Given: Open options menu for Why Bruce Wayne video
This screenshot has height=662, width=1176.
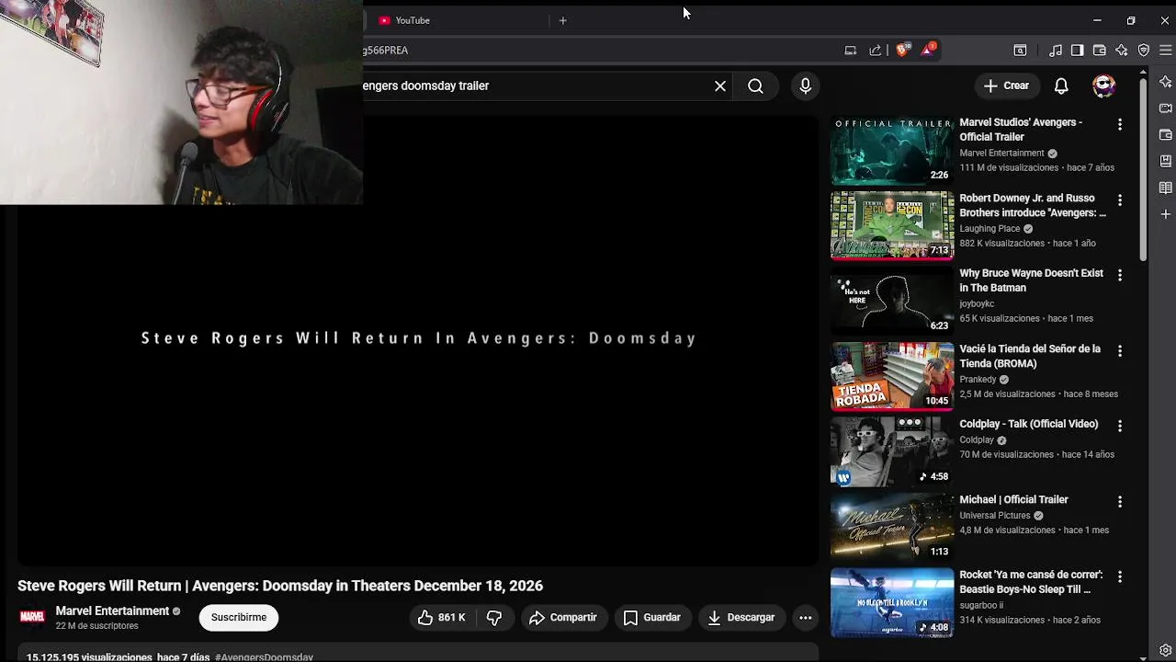Looking at the screenshot, I should pyautogui.click(x=1119, y=275).
